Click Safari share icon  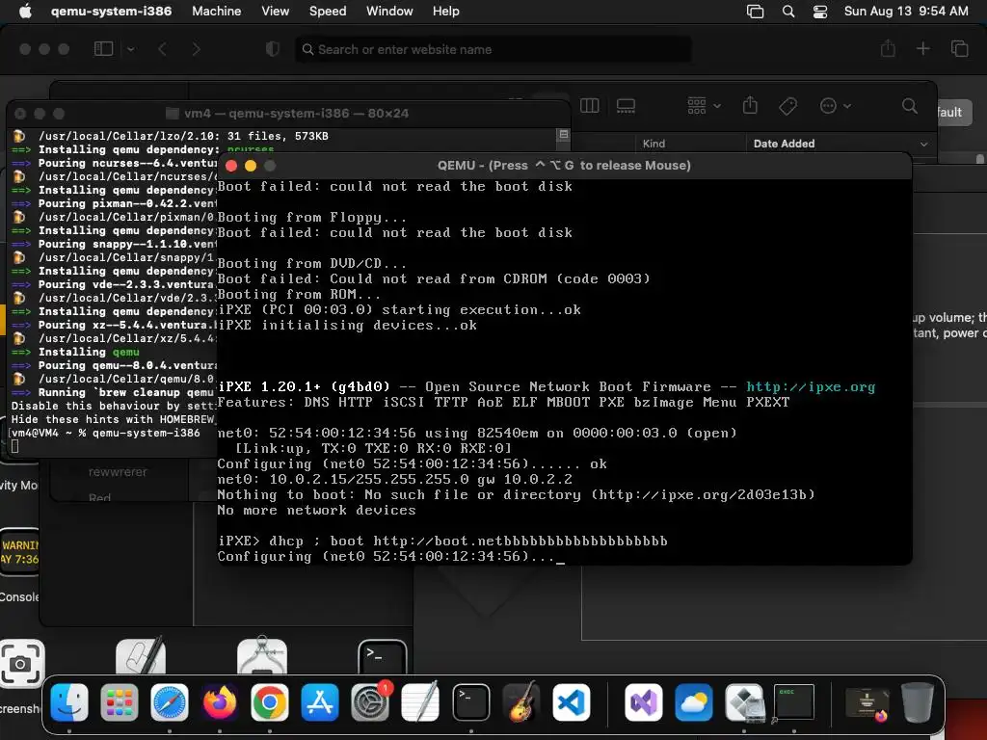[888, 48]
